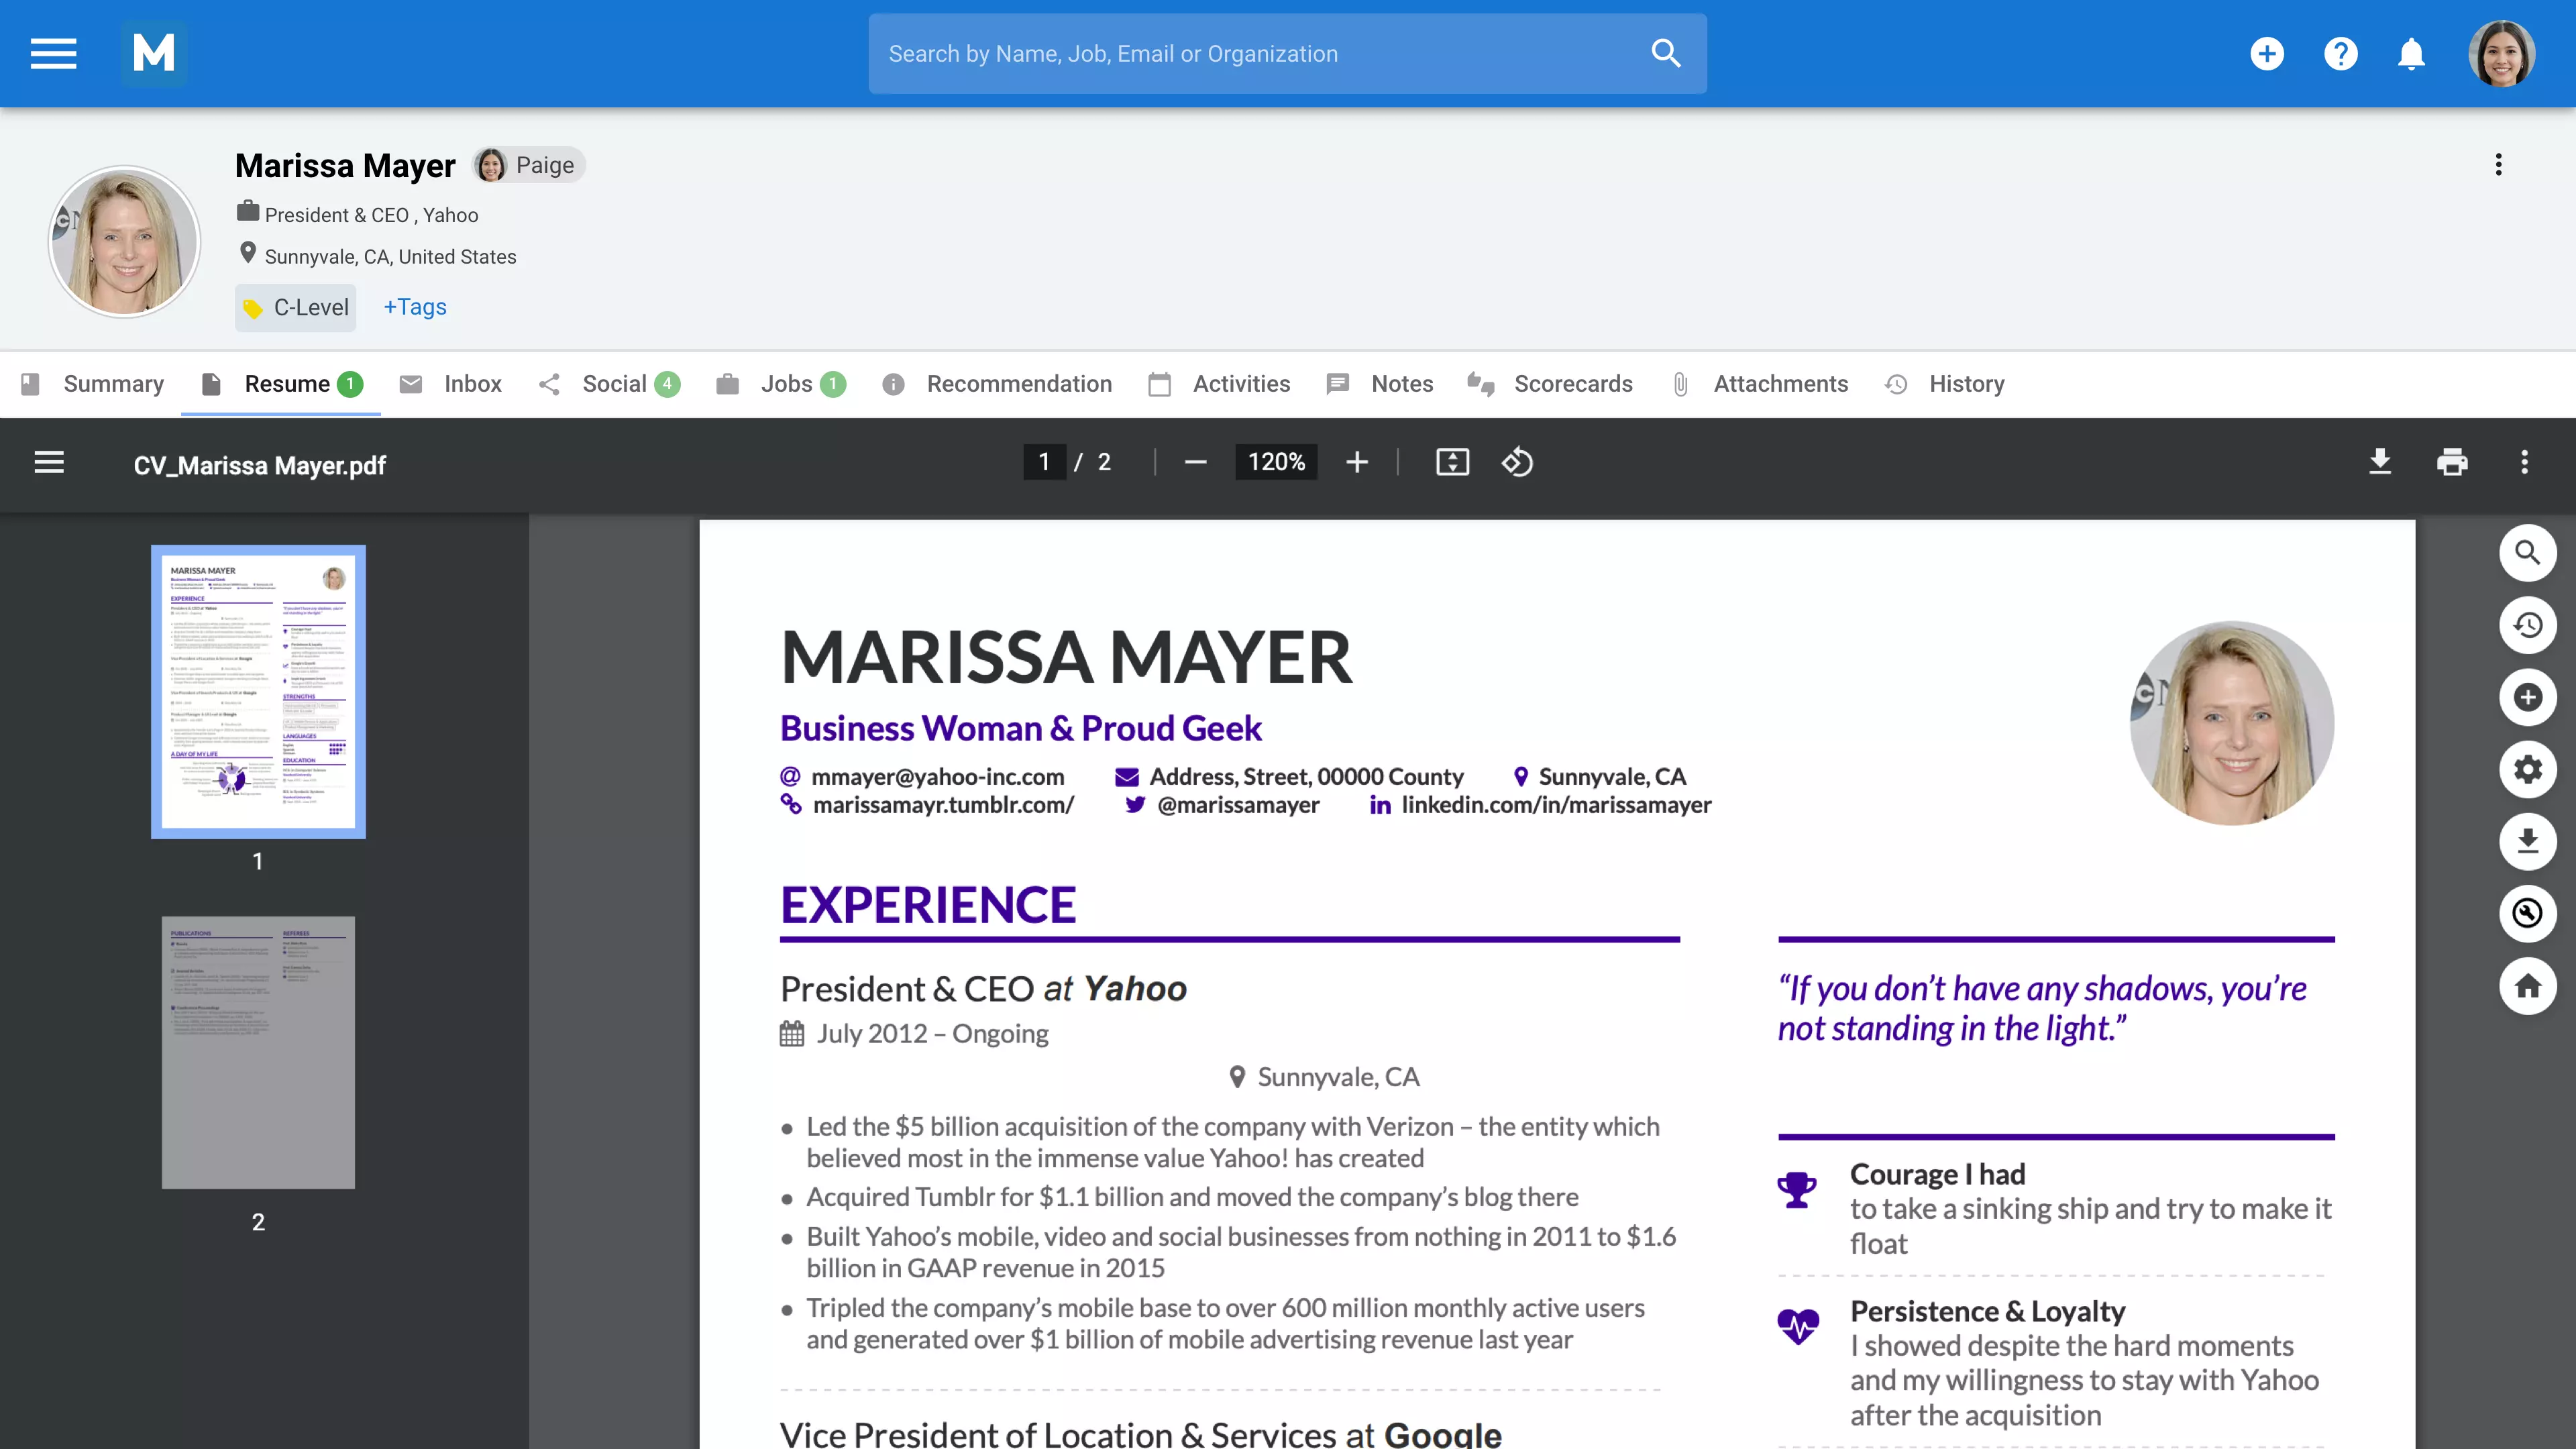
Task: Expand the candidate profile options menu
Action: tap(2498, 165)
